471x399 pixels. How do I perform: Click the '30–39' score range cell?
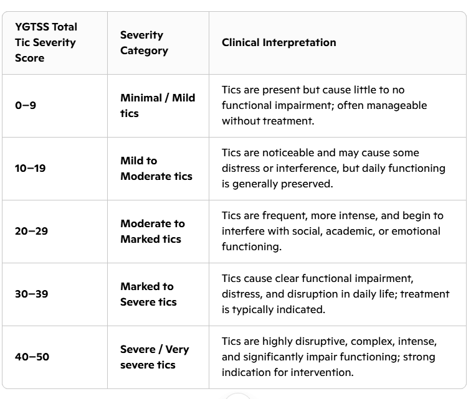(31, 294)
